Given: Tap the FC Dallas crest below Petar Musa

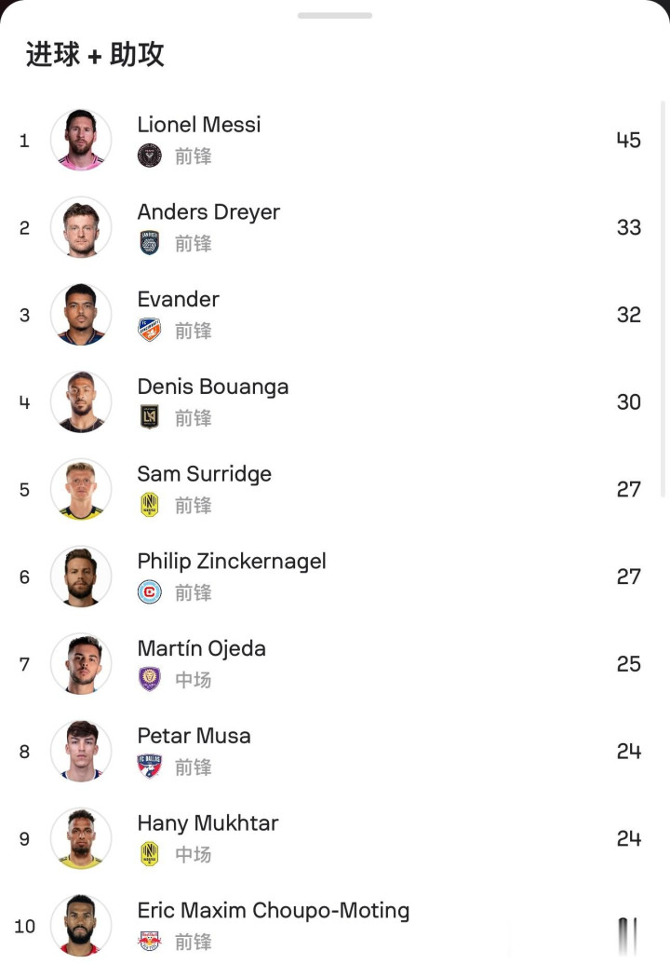Looking at the screenshot, I should (x=149, y=767).
